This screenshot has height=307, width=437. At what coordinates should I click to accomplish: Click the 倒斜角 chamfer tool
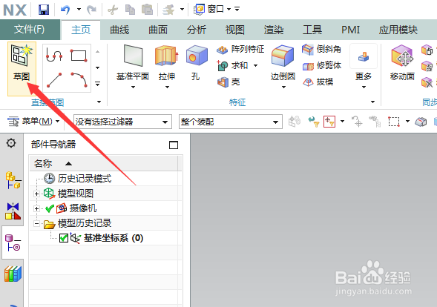[x=321, y=49]
